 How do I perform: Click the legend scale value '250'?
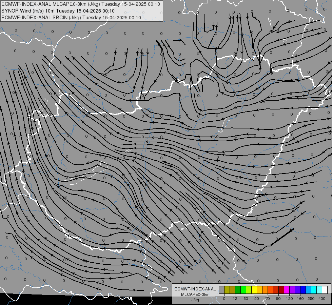[x=311, y=299]
